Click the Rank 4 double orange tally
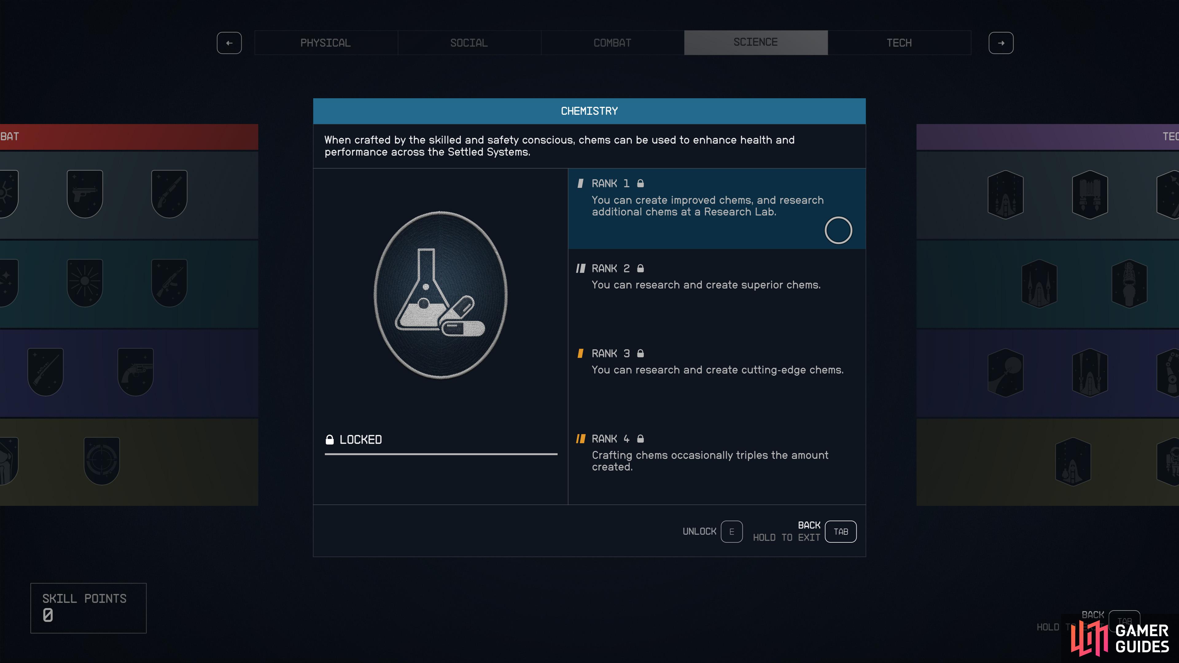This screenshot has height=663, width=1179. [580, 439]
